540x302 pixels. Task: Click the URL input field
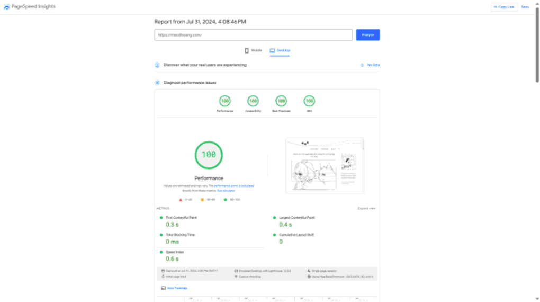(253, 35)
